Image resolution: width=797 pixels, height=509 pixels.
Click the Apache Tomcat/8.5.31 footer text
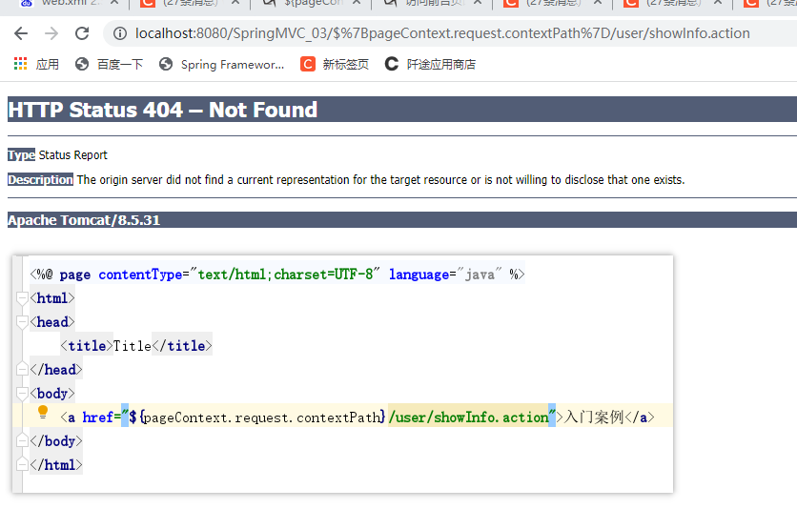point(84,220)
